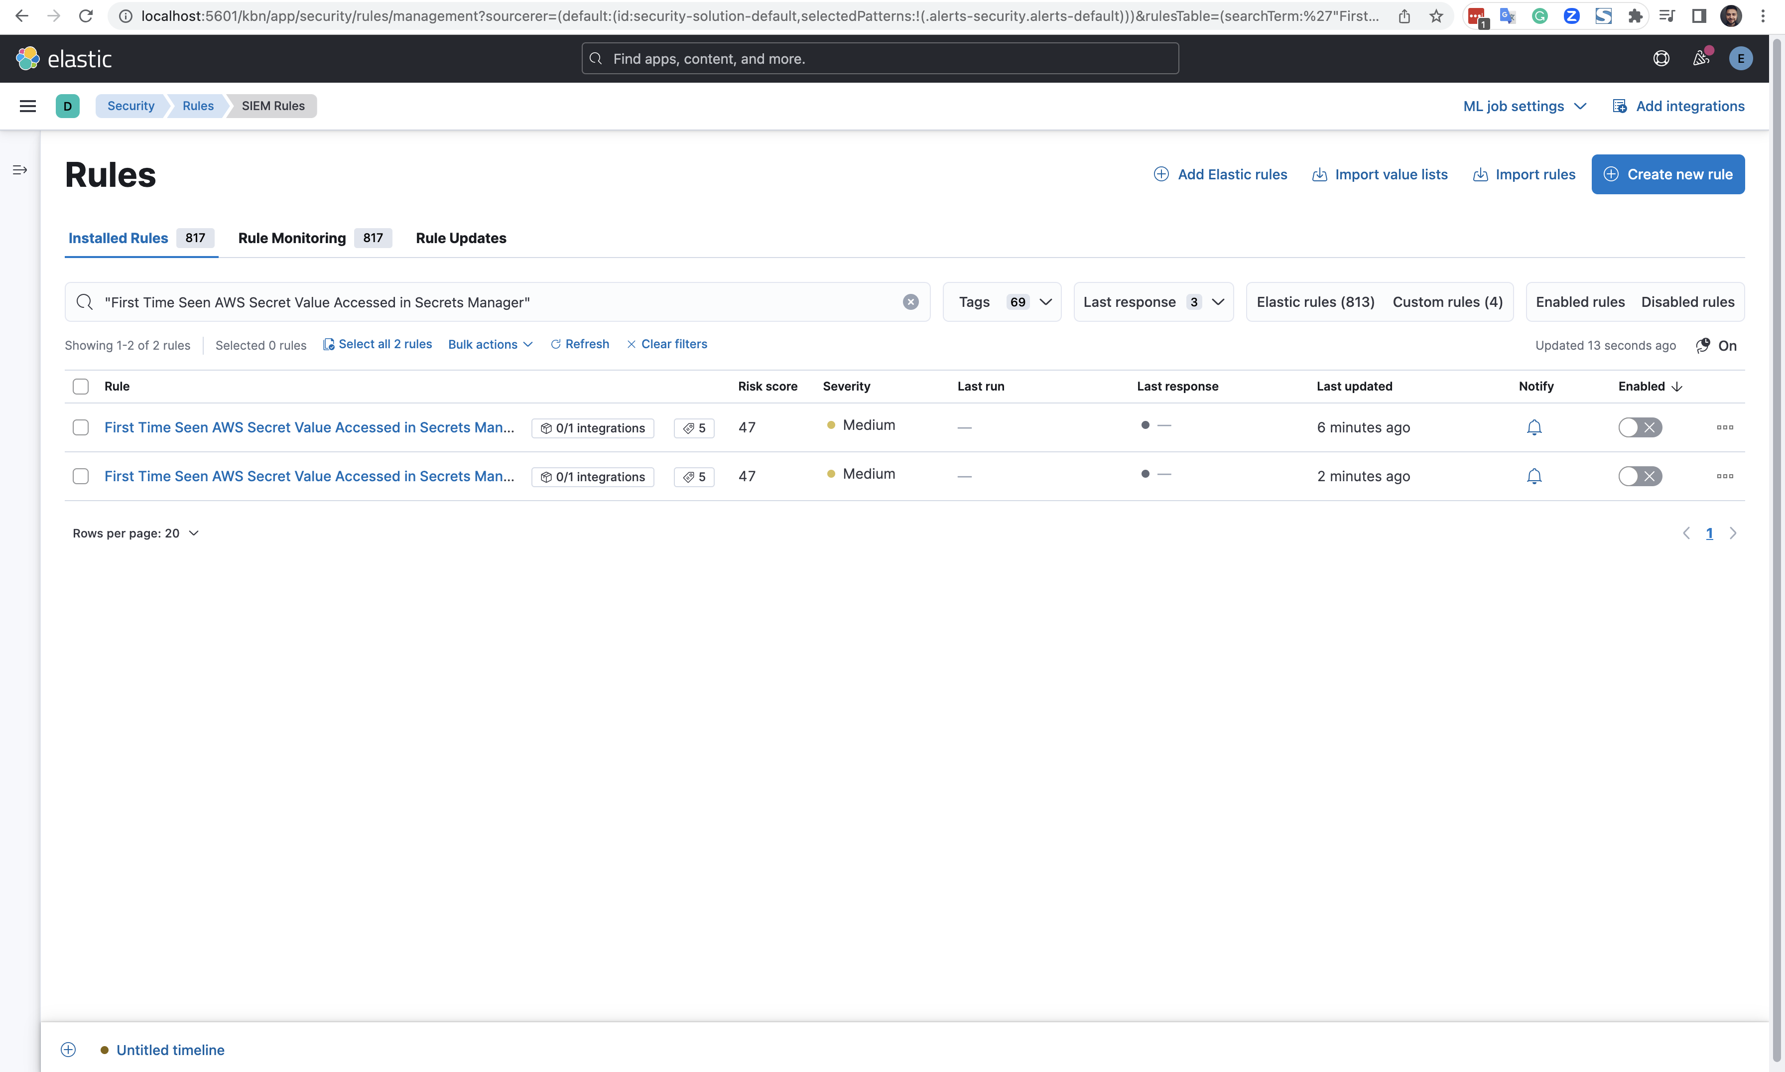Open the Rule Updates tab
Image resolution: width=1785 pixels, height=1072 pixels.
click(461, 239)
